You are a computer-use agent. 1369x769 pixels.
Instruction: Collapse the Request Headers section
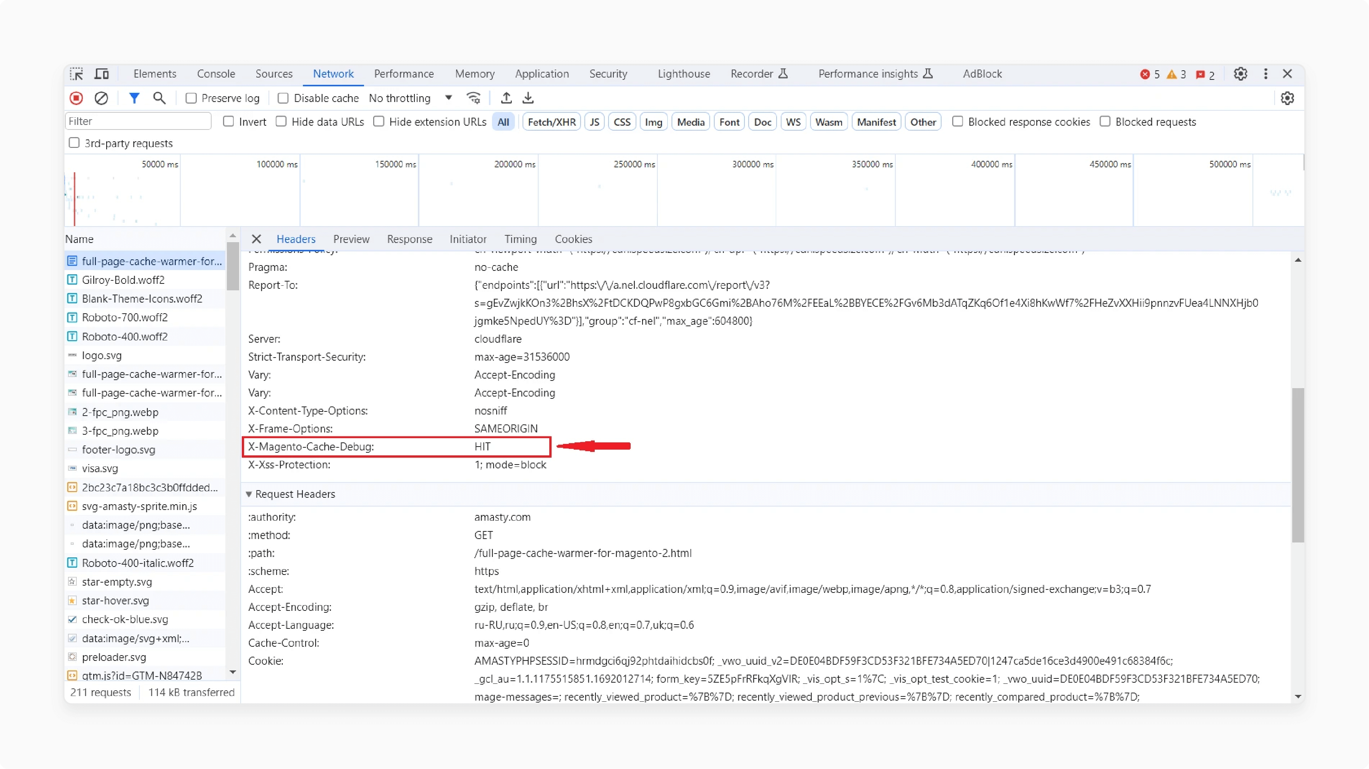pyautogui.click(x=249, y=494)
